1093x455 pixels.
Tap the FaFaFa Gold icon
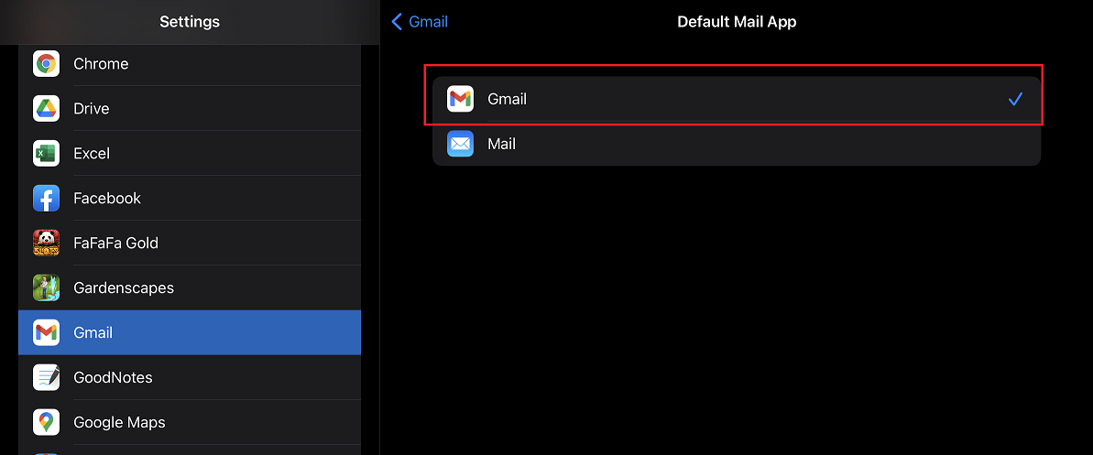(46, 244)
